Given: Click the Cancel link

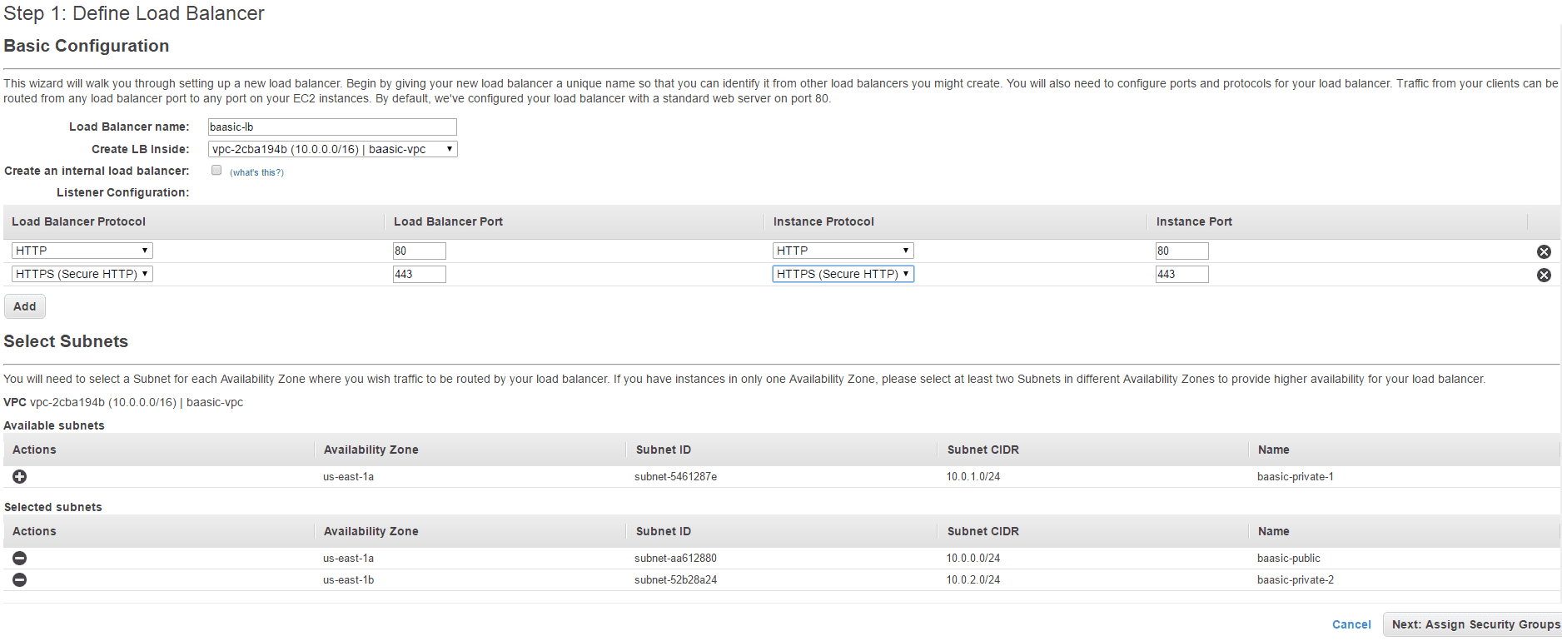Looking at the screenshot, I should [1351, 624].
